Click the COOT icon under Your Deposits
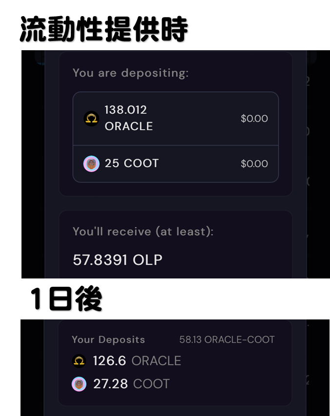The image size is (330, 416). pos(79,384)
